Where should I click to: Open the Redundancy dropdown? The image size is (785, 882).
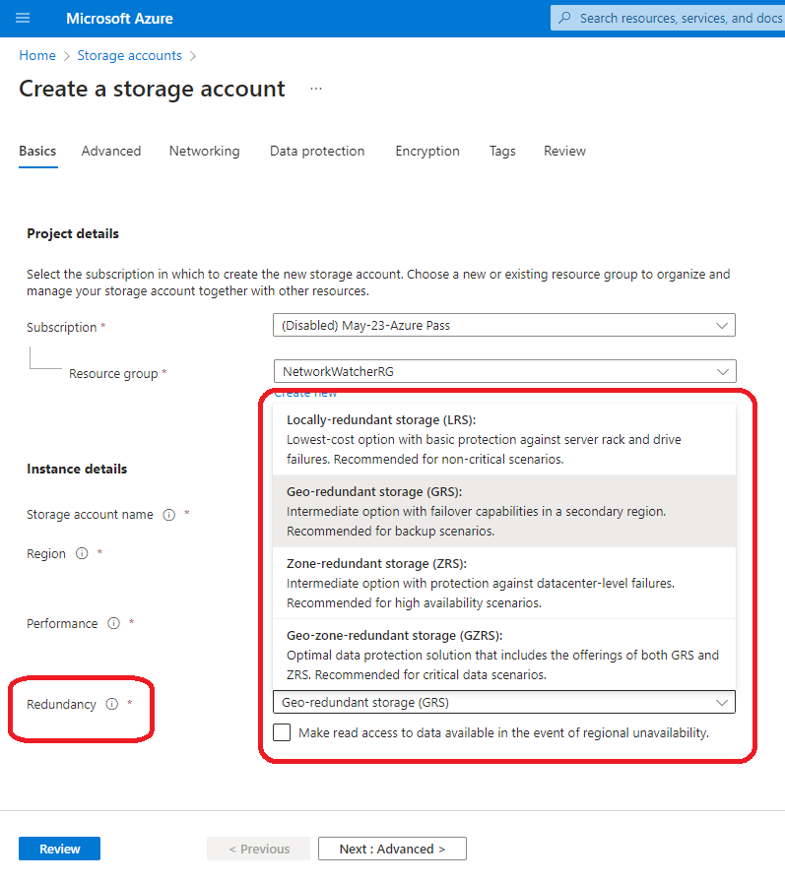(x=503, y=703)
